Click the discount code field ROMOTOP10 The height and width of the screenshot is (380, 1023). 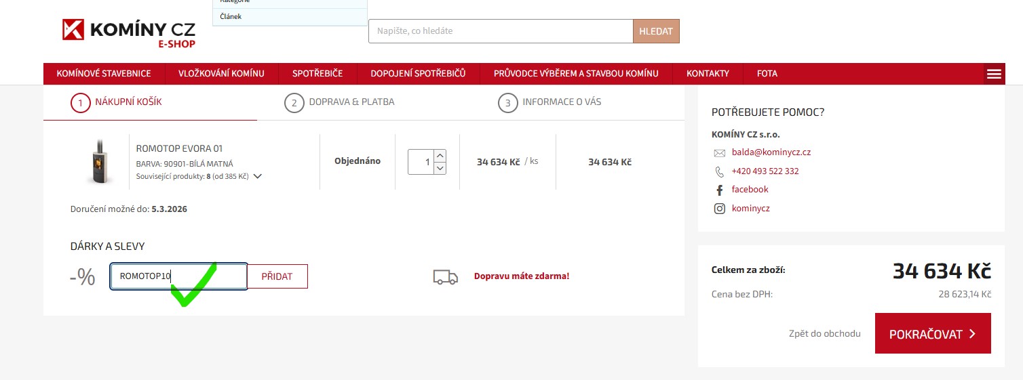[179, 276]
